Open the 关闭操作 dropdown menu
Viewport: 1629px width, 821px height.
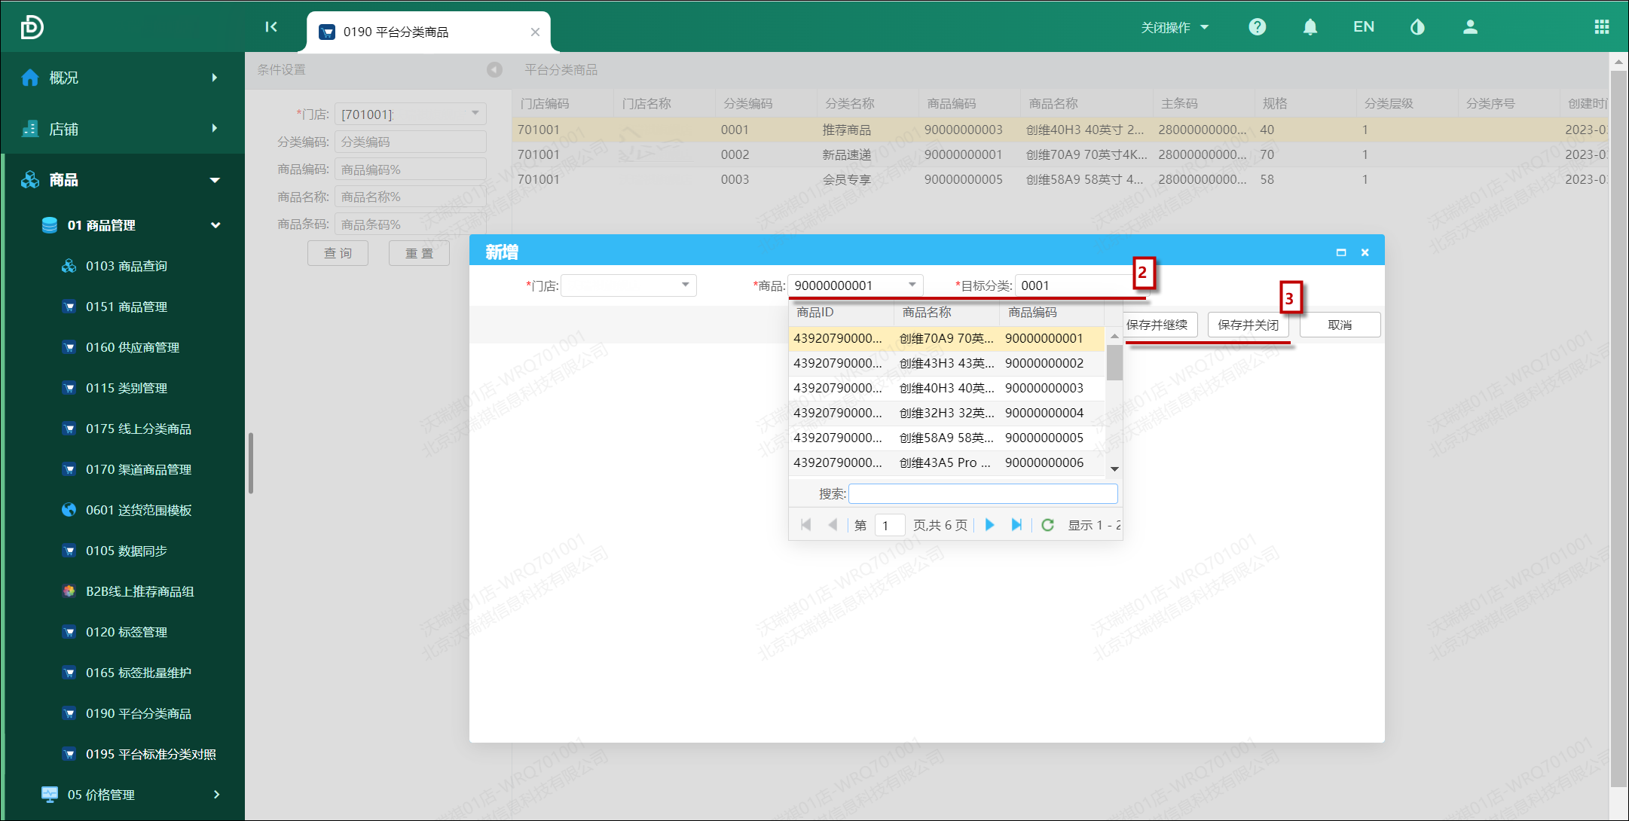click(1174, 27)
